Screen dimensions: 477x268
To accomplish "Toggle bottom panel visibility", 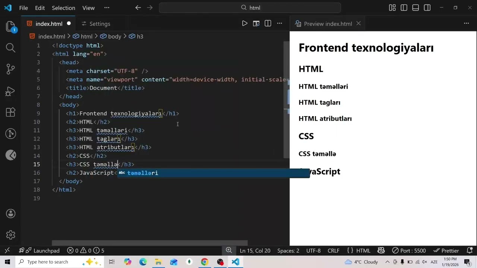I will coord(416,7).
